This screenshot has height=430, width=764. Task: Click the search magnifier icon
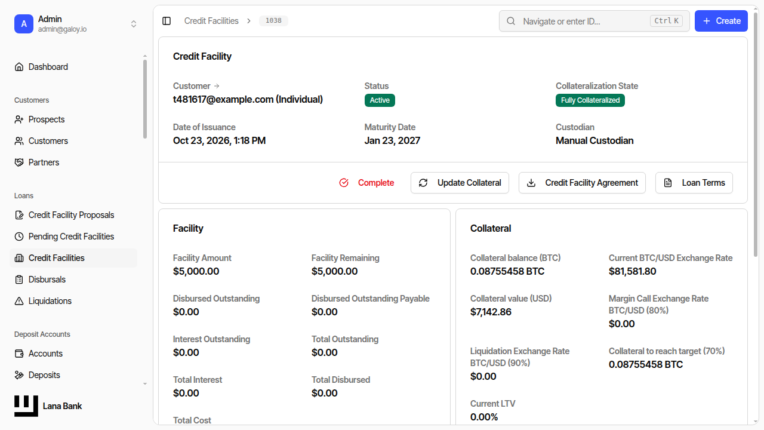click(x=511, y=21)
